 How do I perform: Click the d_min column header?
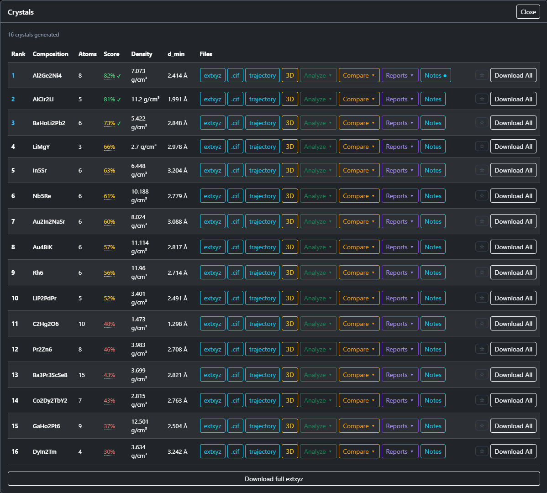(x=176, y=54)
